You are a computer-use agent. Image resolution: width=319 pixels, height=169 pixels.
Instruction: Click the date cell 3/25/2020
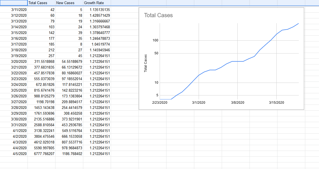[14, 90]
